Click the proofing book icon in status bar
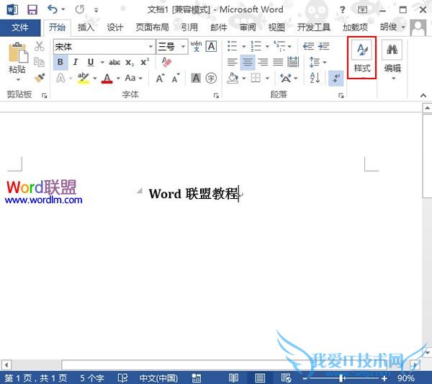 point(122,378)
